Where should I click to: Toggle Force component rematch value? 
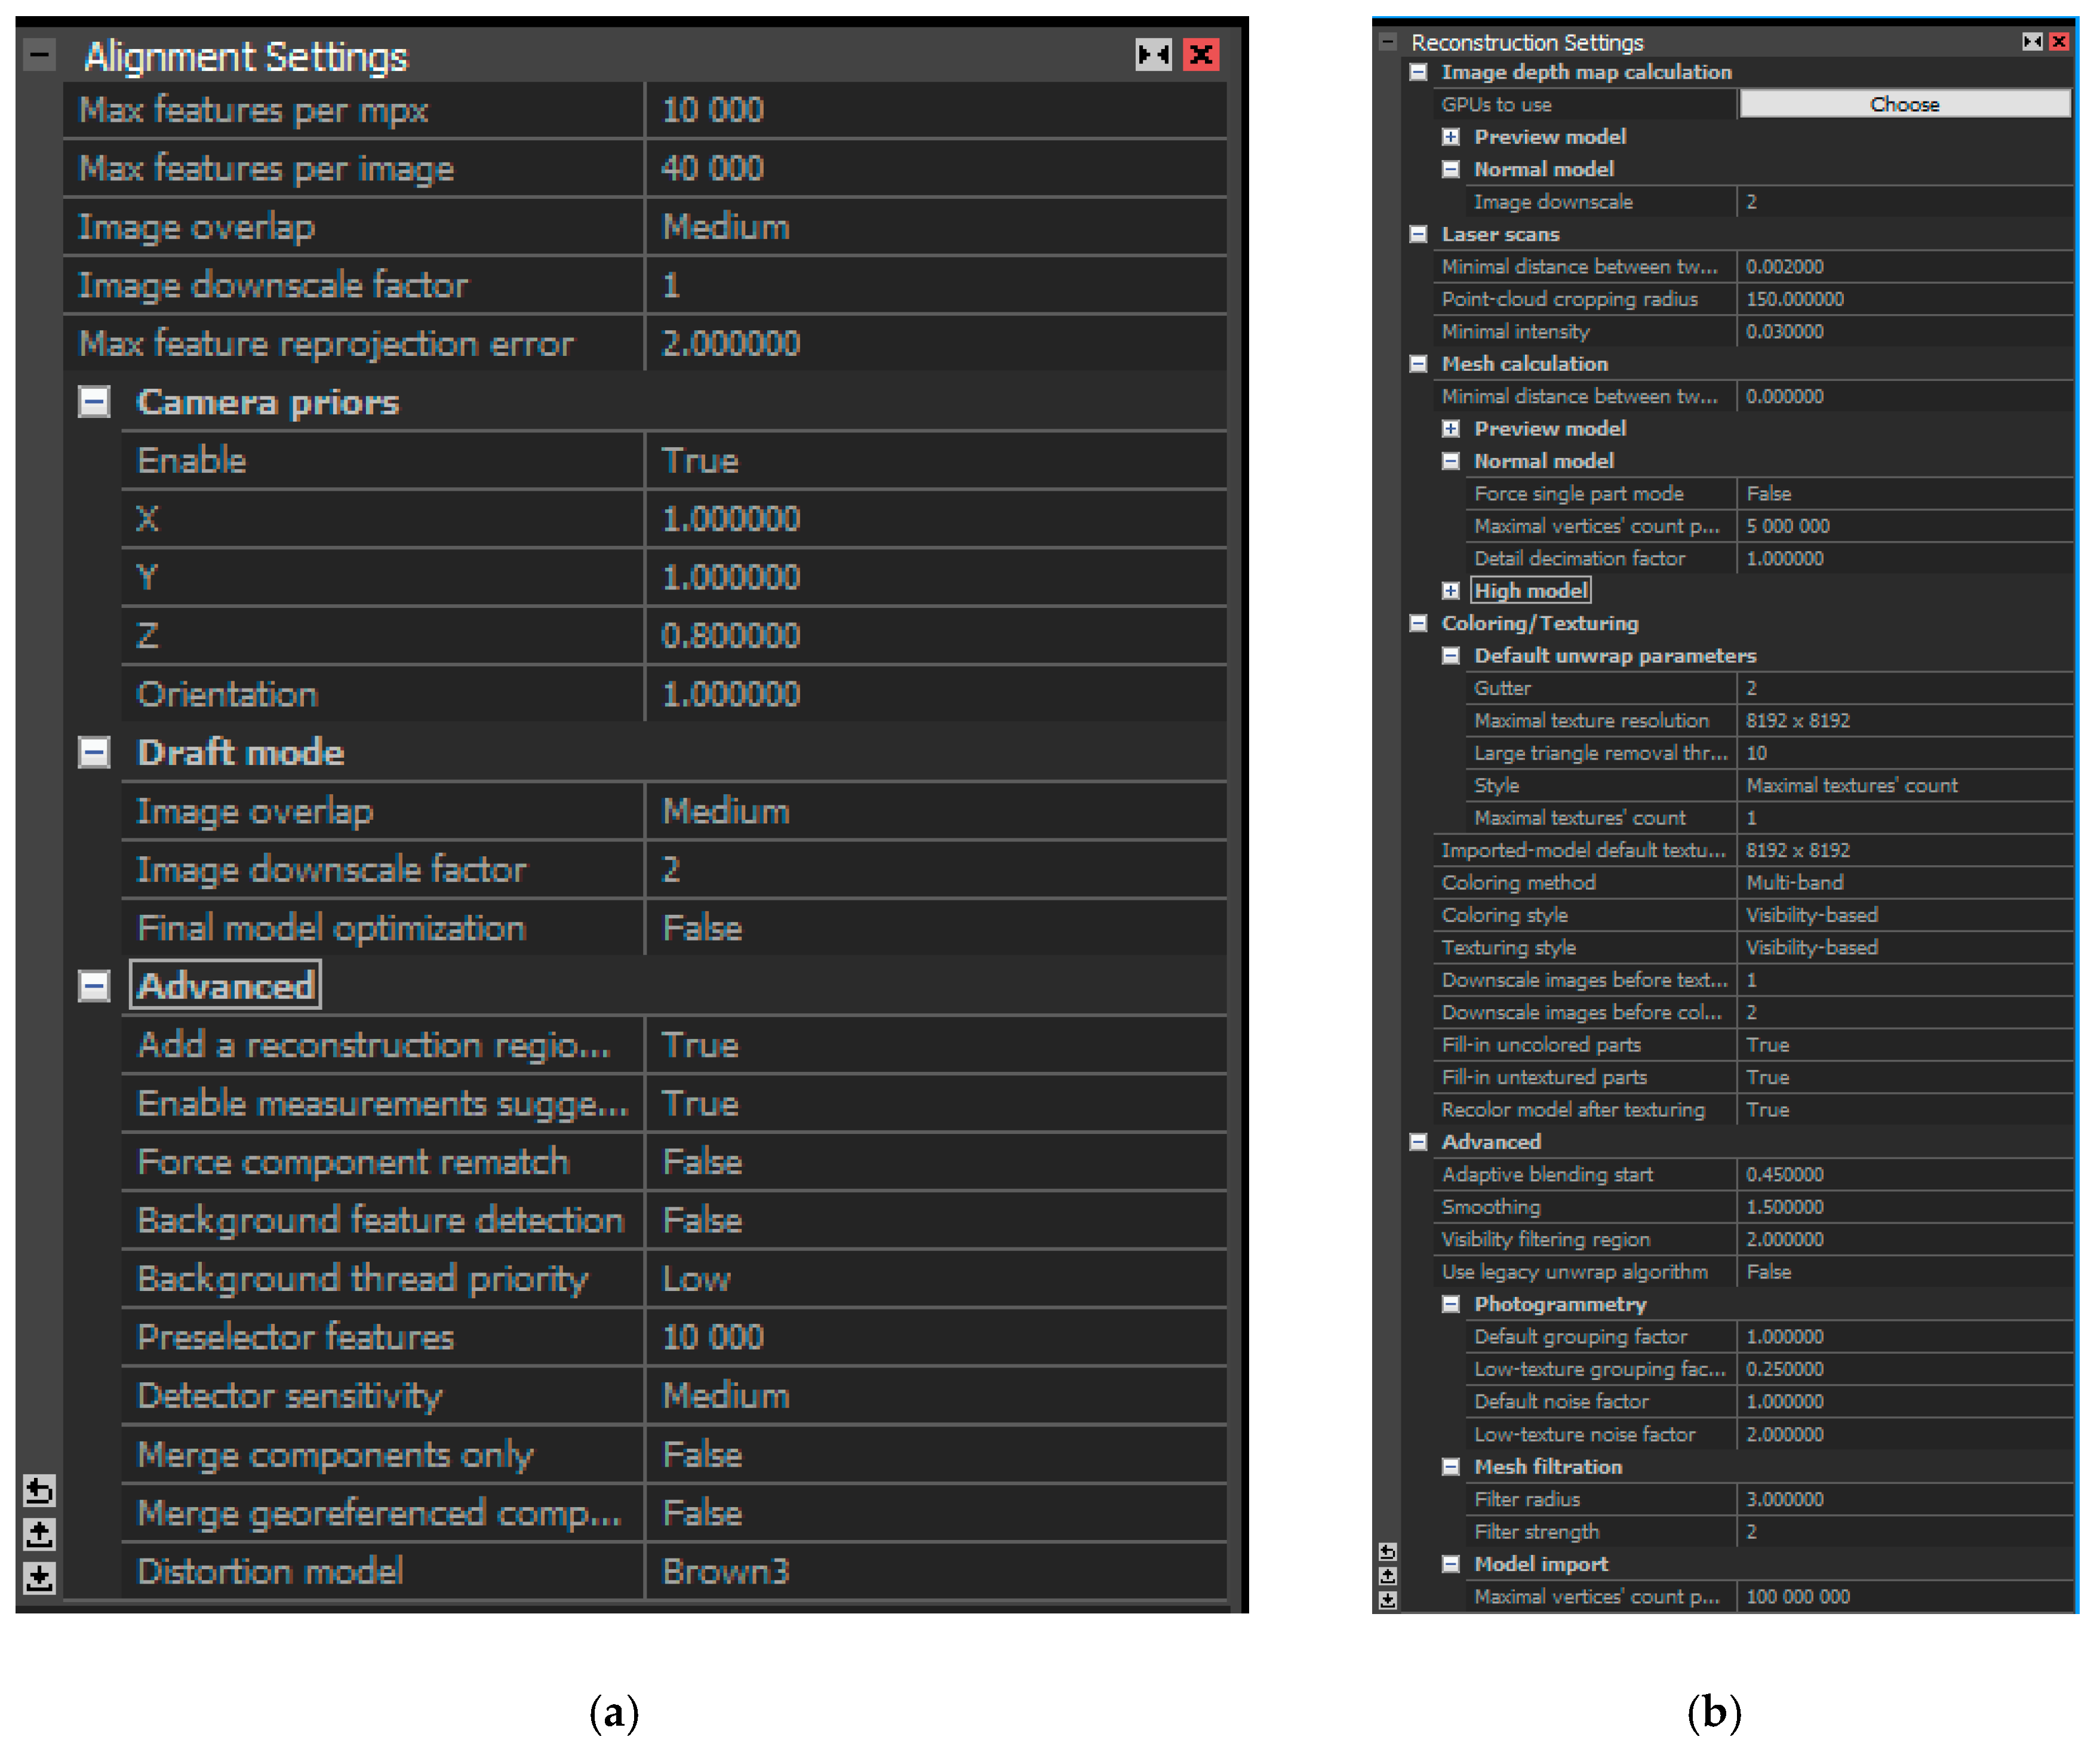[x=936, y=1162]
